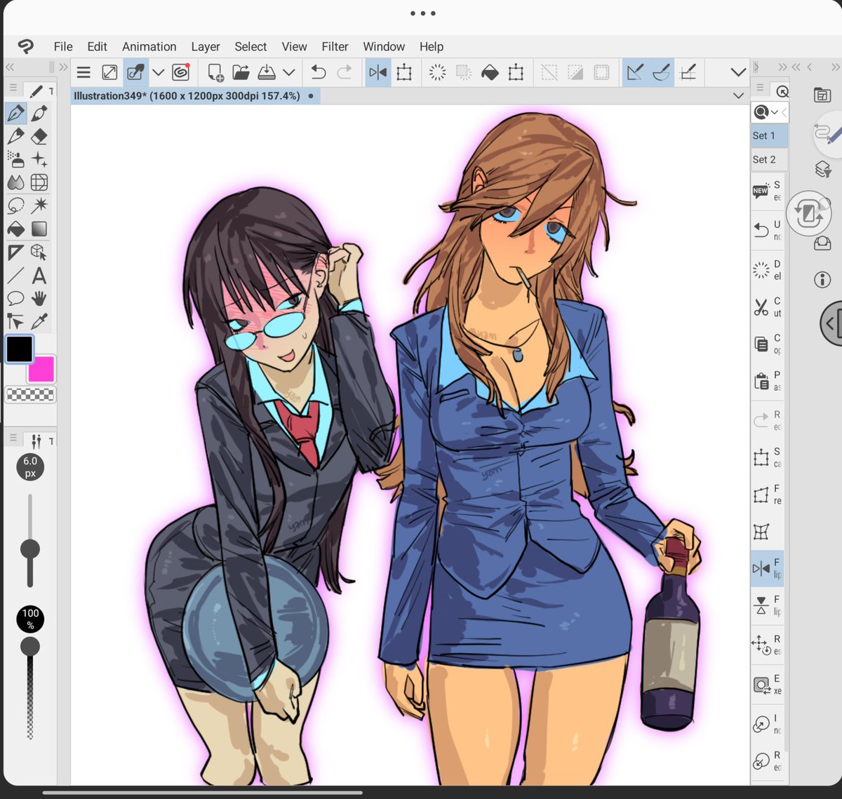Open the Tool palette hamburger menu
Image resolution: width=842 pixels, height=799 pixels.
pyautogui.click(x=13, y=88)
